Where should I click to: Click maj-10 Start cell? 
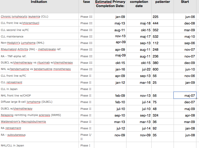pos(185,36)
